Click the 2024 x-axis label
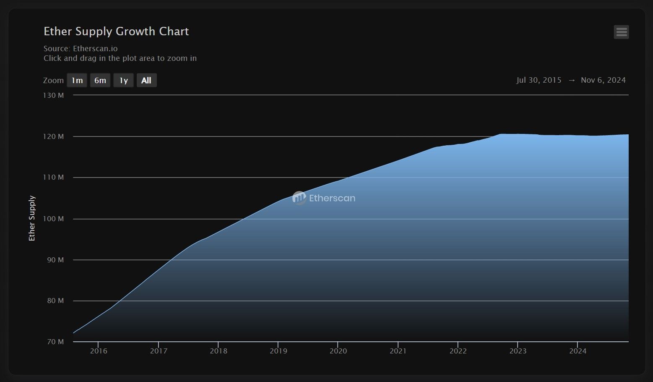Viewport: 653px width, 382px height. (578, 351)
